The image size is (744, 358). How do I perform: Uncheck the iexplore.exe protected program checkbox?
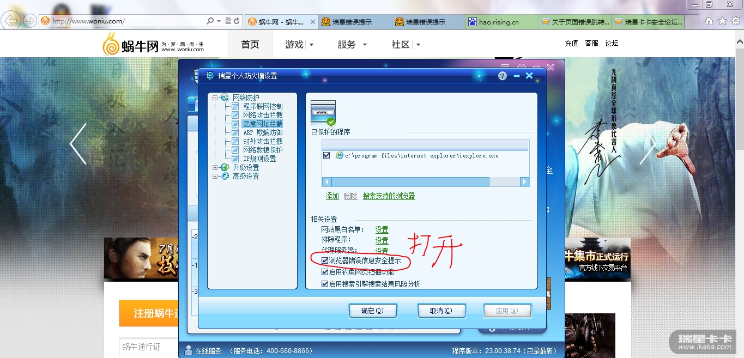326,155
